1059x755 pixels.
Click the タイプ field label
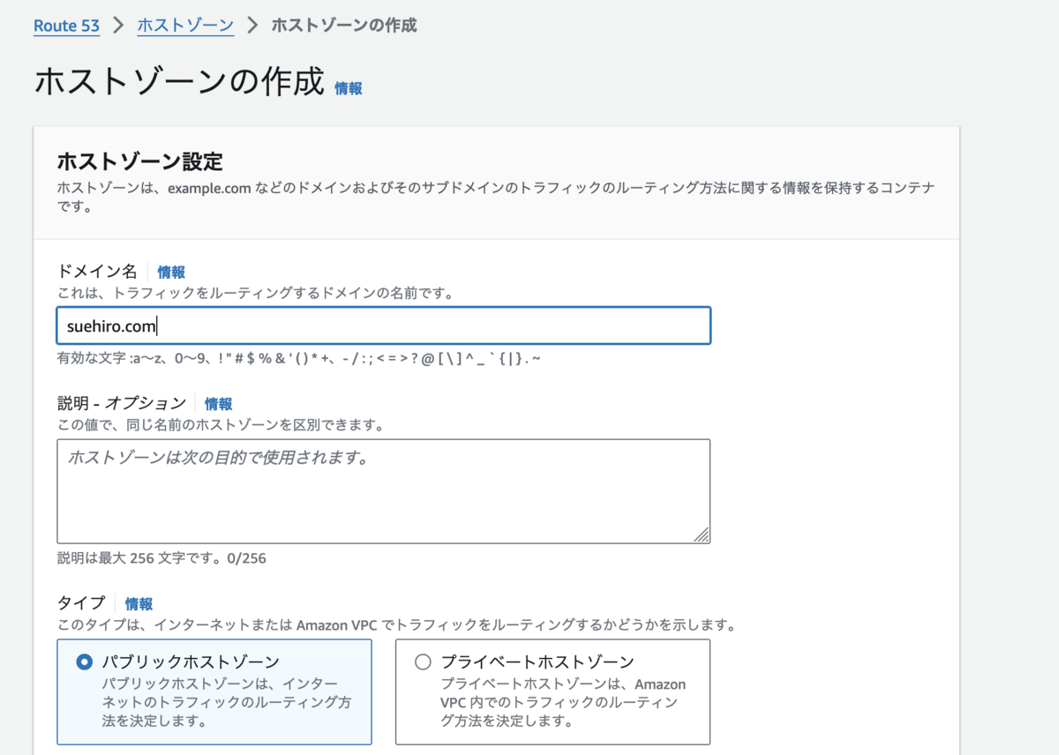(x=80, y=604)
